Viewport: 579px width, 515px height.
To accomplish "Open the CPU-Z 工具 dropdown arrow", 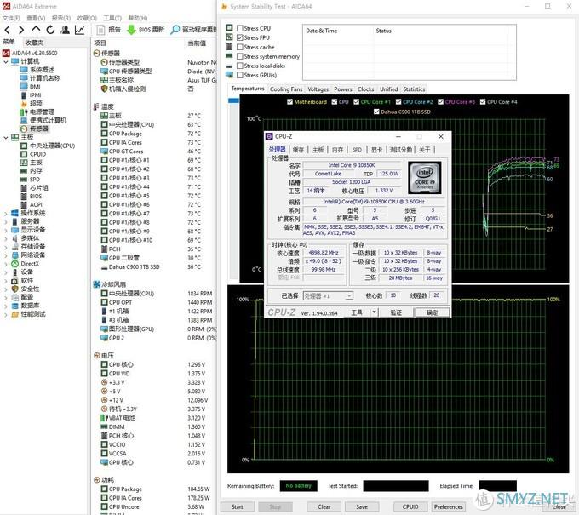I will (374, 312).
